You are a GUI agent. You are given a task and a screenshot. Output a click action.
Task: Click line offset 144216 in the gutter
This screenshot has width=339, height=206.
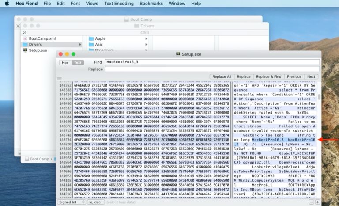coord(65,194)
